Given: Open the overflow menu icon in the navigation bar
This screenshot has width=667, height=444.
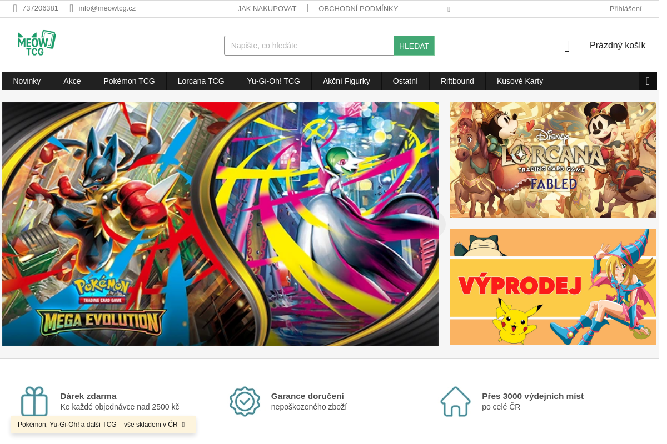Looking at the screenshot, I should pos(648,81).
